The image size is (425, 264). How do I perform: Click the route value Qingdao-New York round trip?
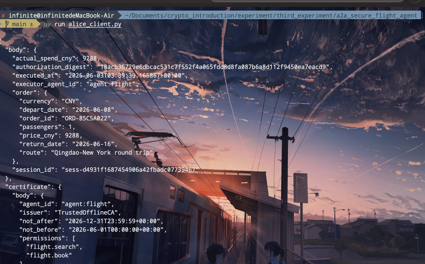pyautogui.click(x=102, y=153)
